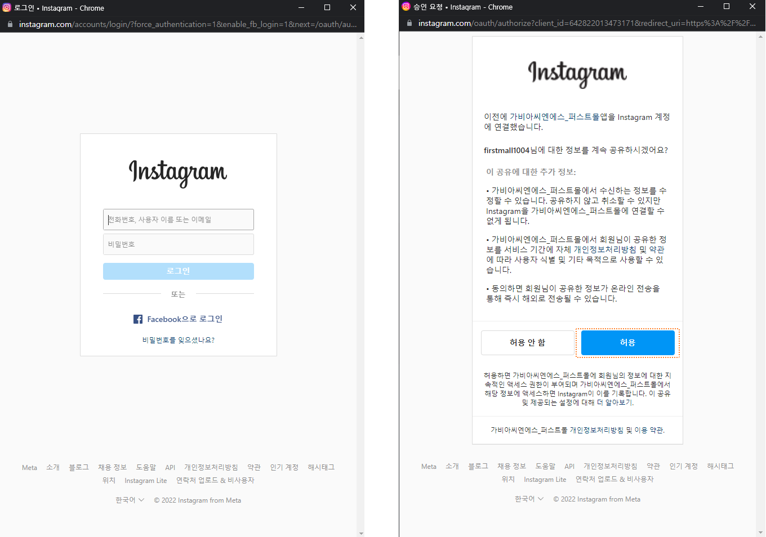The width and height of the screenshot is (766, 537).
Task: Click the scroll up arrow in the authorization window
Action: point(761,37)
